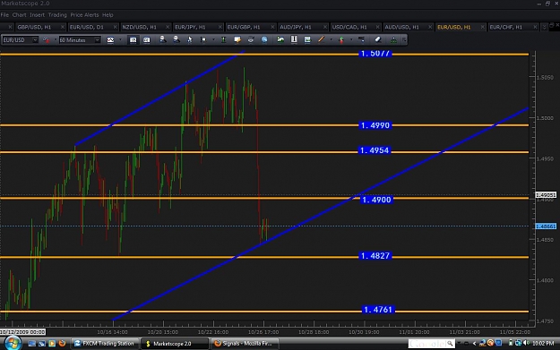
Task: Click the icon between note and globe
Action: click(x=251, y=40)
